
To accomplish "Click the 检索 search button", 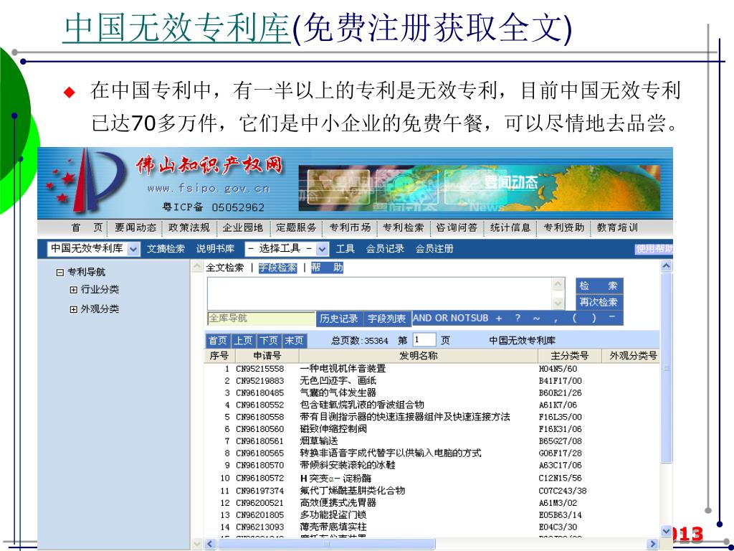I will click(599, 286).
